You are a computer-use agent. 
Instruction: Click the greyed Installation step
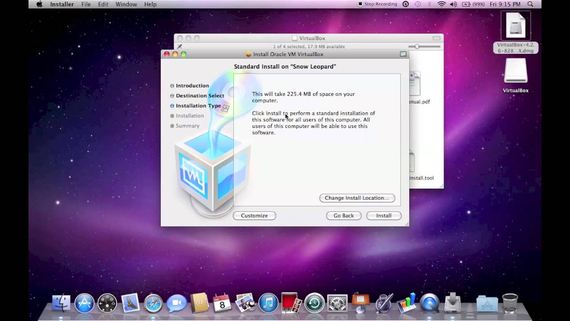187,115
